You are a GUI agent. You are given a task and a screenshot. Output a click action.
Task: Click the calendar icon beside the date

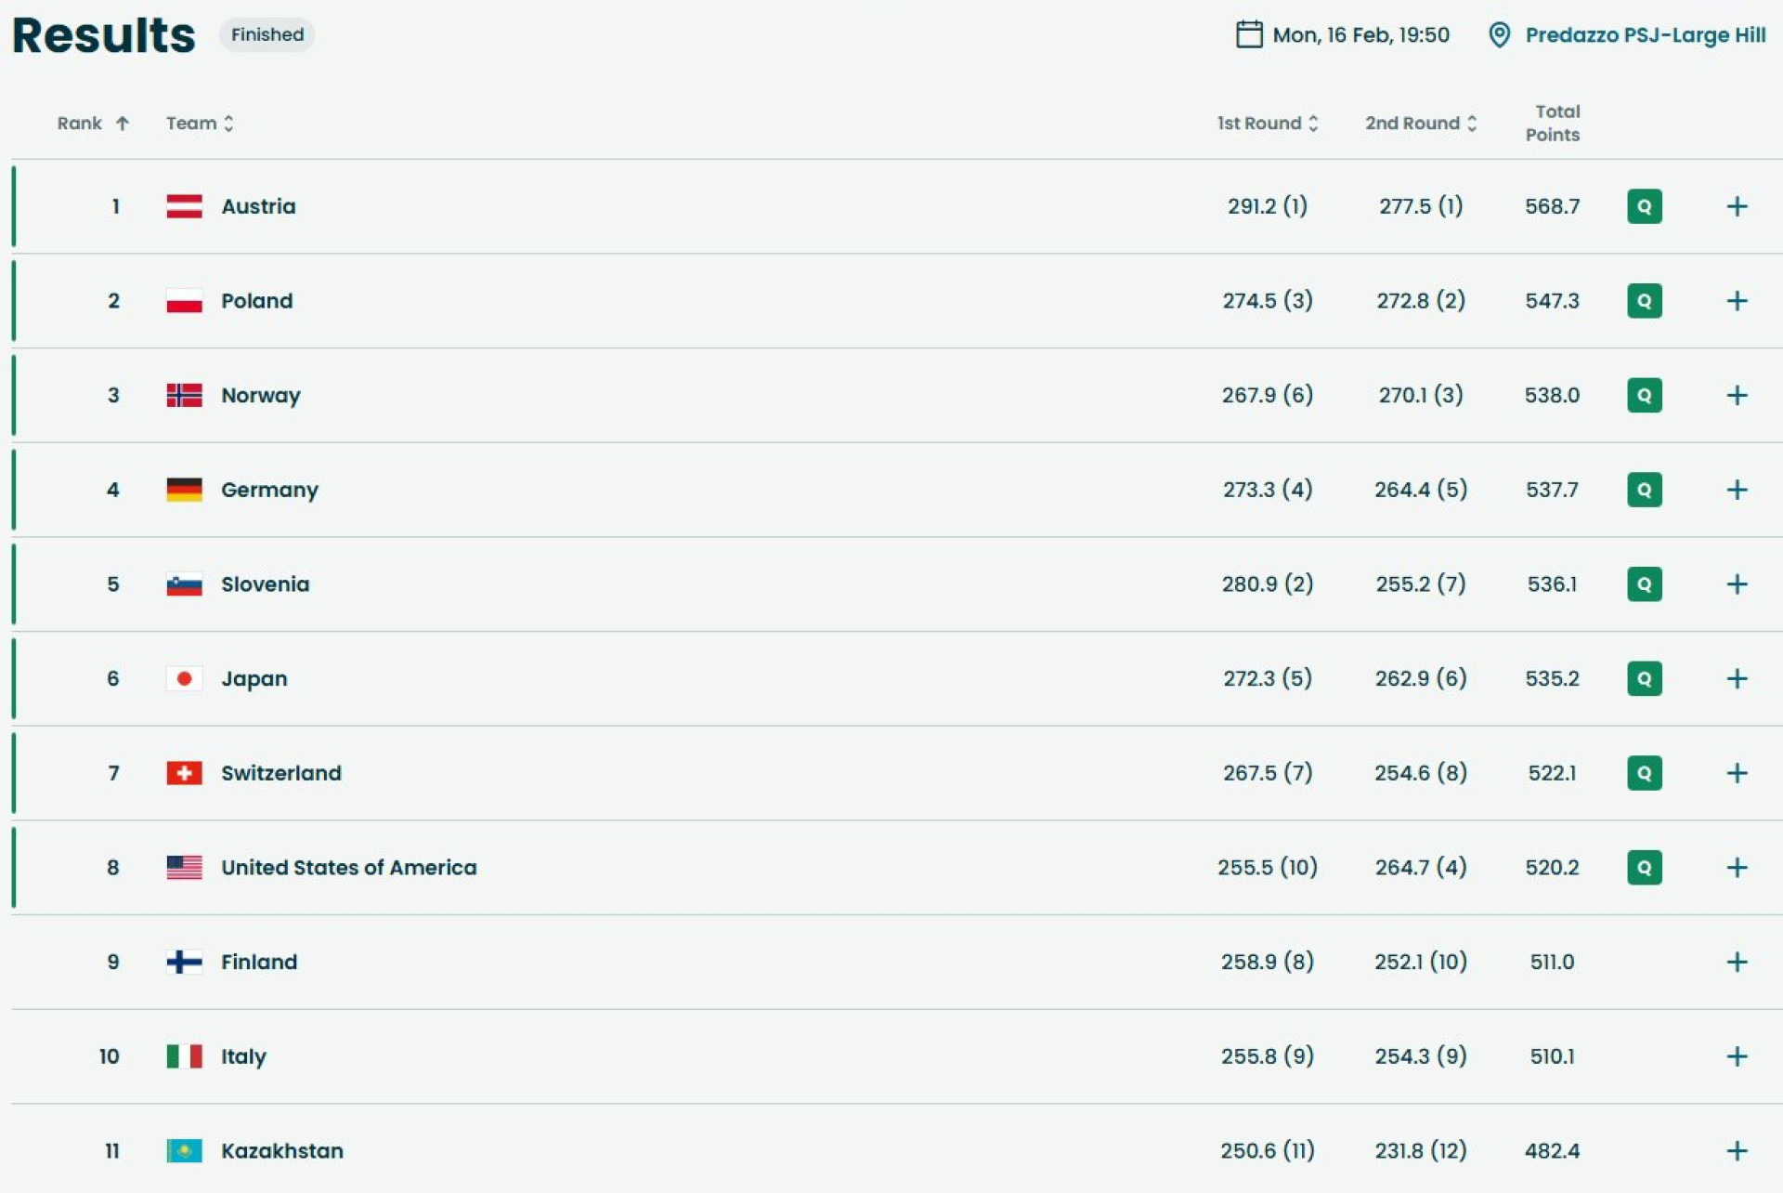(1249, 34)
